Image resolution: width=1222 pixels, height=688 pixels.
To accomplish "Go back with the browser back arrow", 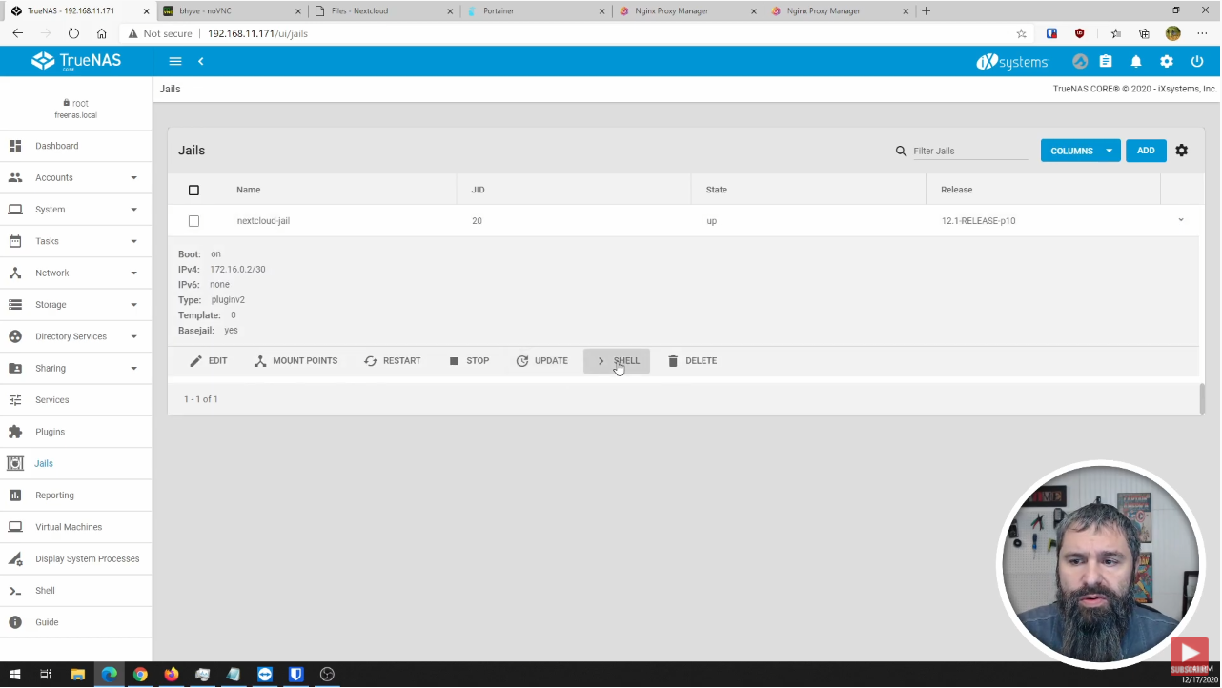I will [x=18, y=33].
